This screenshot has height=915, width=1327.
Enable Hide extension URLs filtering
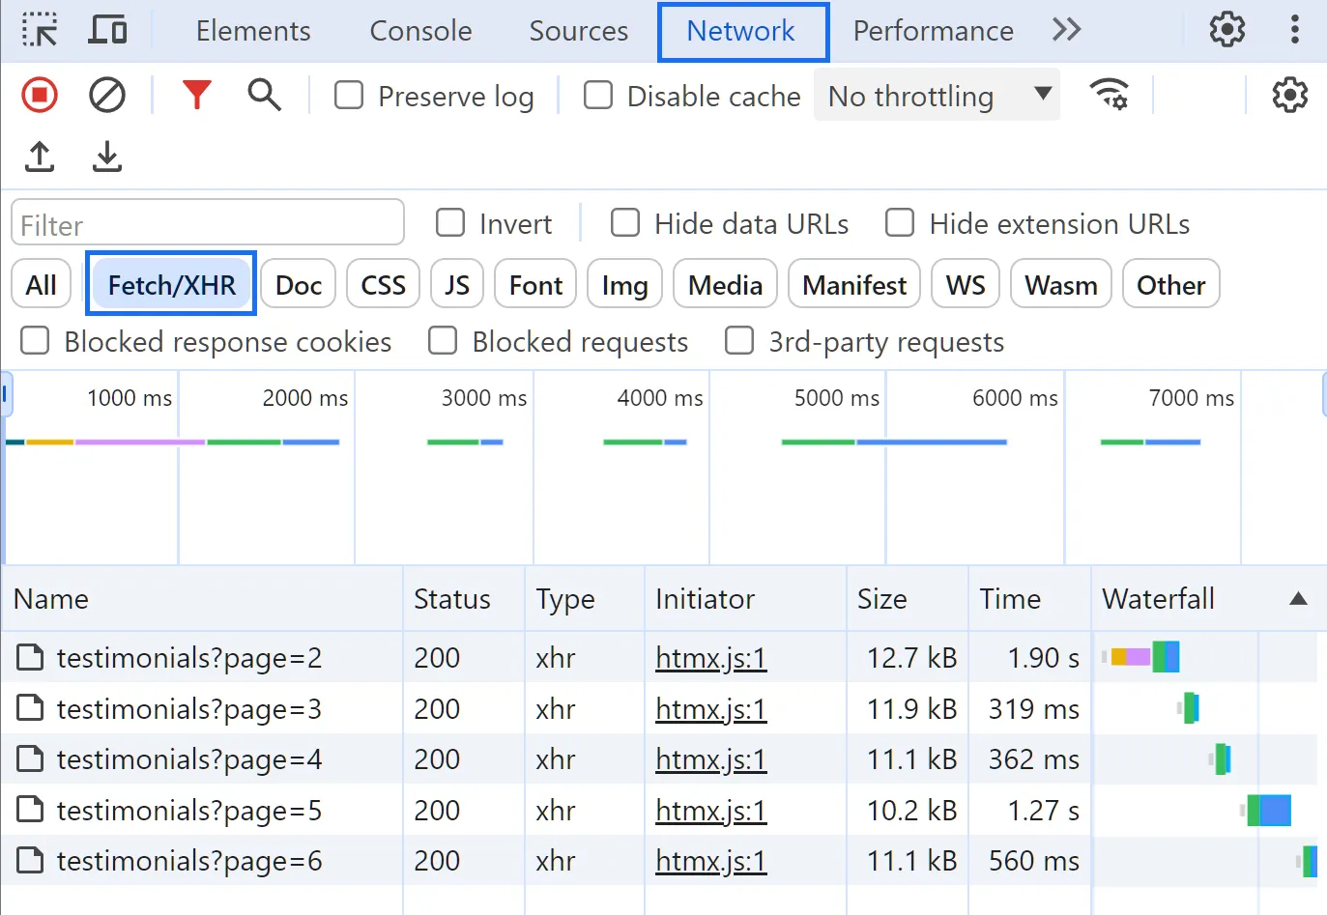[x=899, y=222]
